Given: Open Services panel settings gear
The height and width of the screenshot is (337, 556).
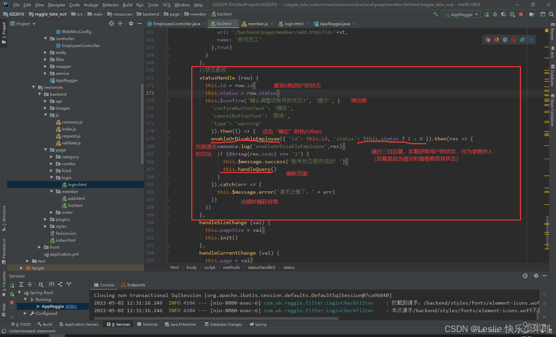Looking at the screenshot, I should click(536, 276).
